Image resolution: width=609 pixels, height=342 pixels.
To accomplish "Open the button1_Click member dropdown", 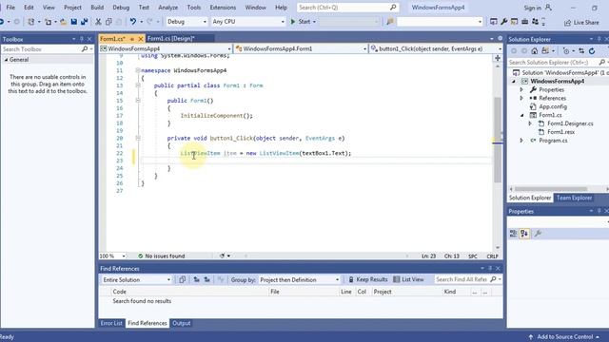I will 436,48.
